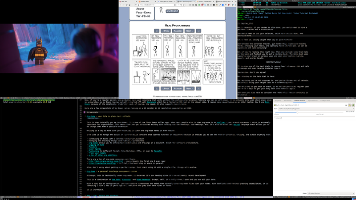Close the New Tab tab
This screenshot has width=356, height=200.
(x=136, y=1)
